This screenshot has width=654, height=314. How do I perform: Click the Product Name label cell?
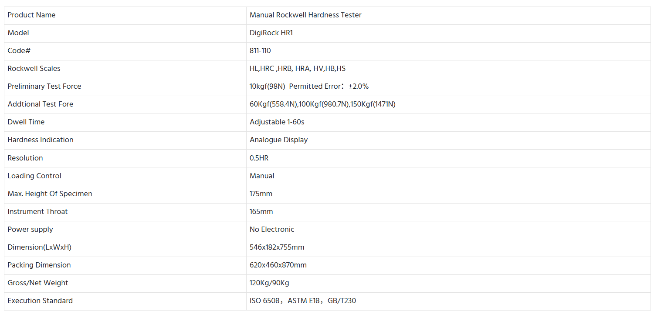pyautogui.click(x=31, y=15)
